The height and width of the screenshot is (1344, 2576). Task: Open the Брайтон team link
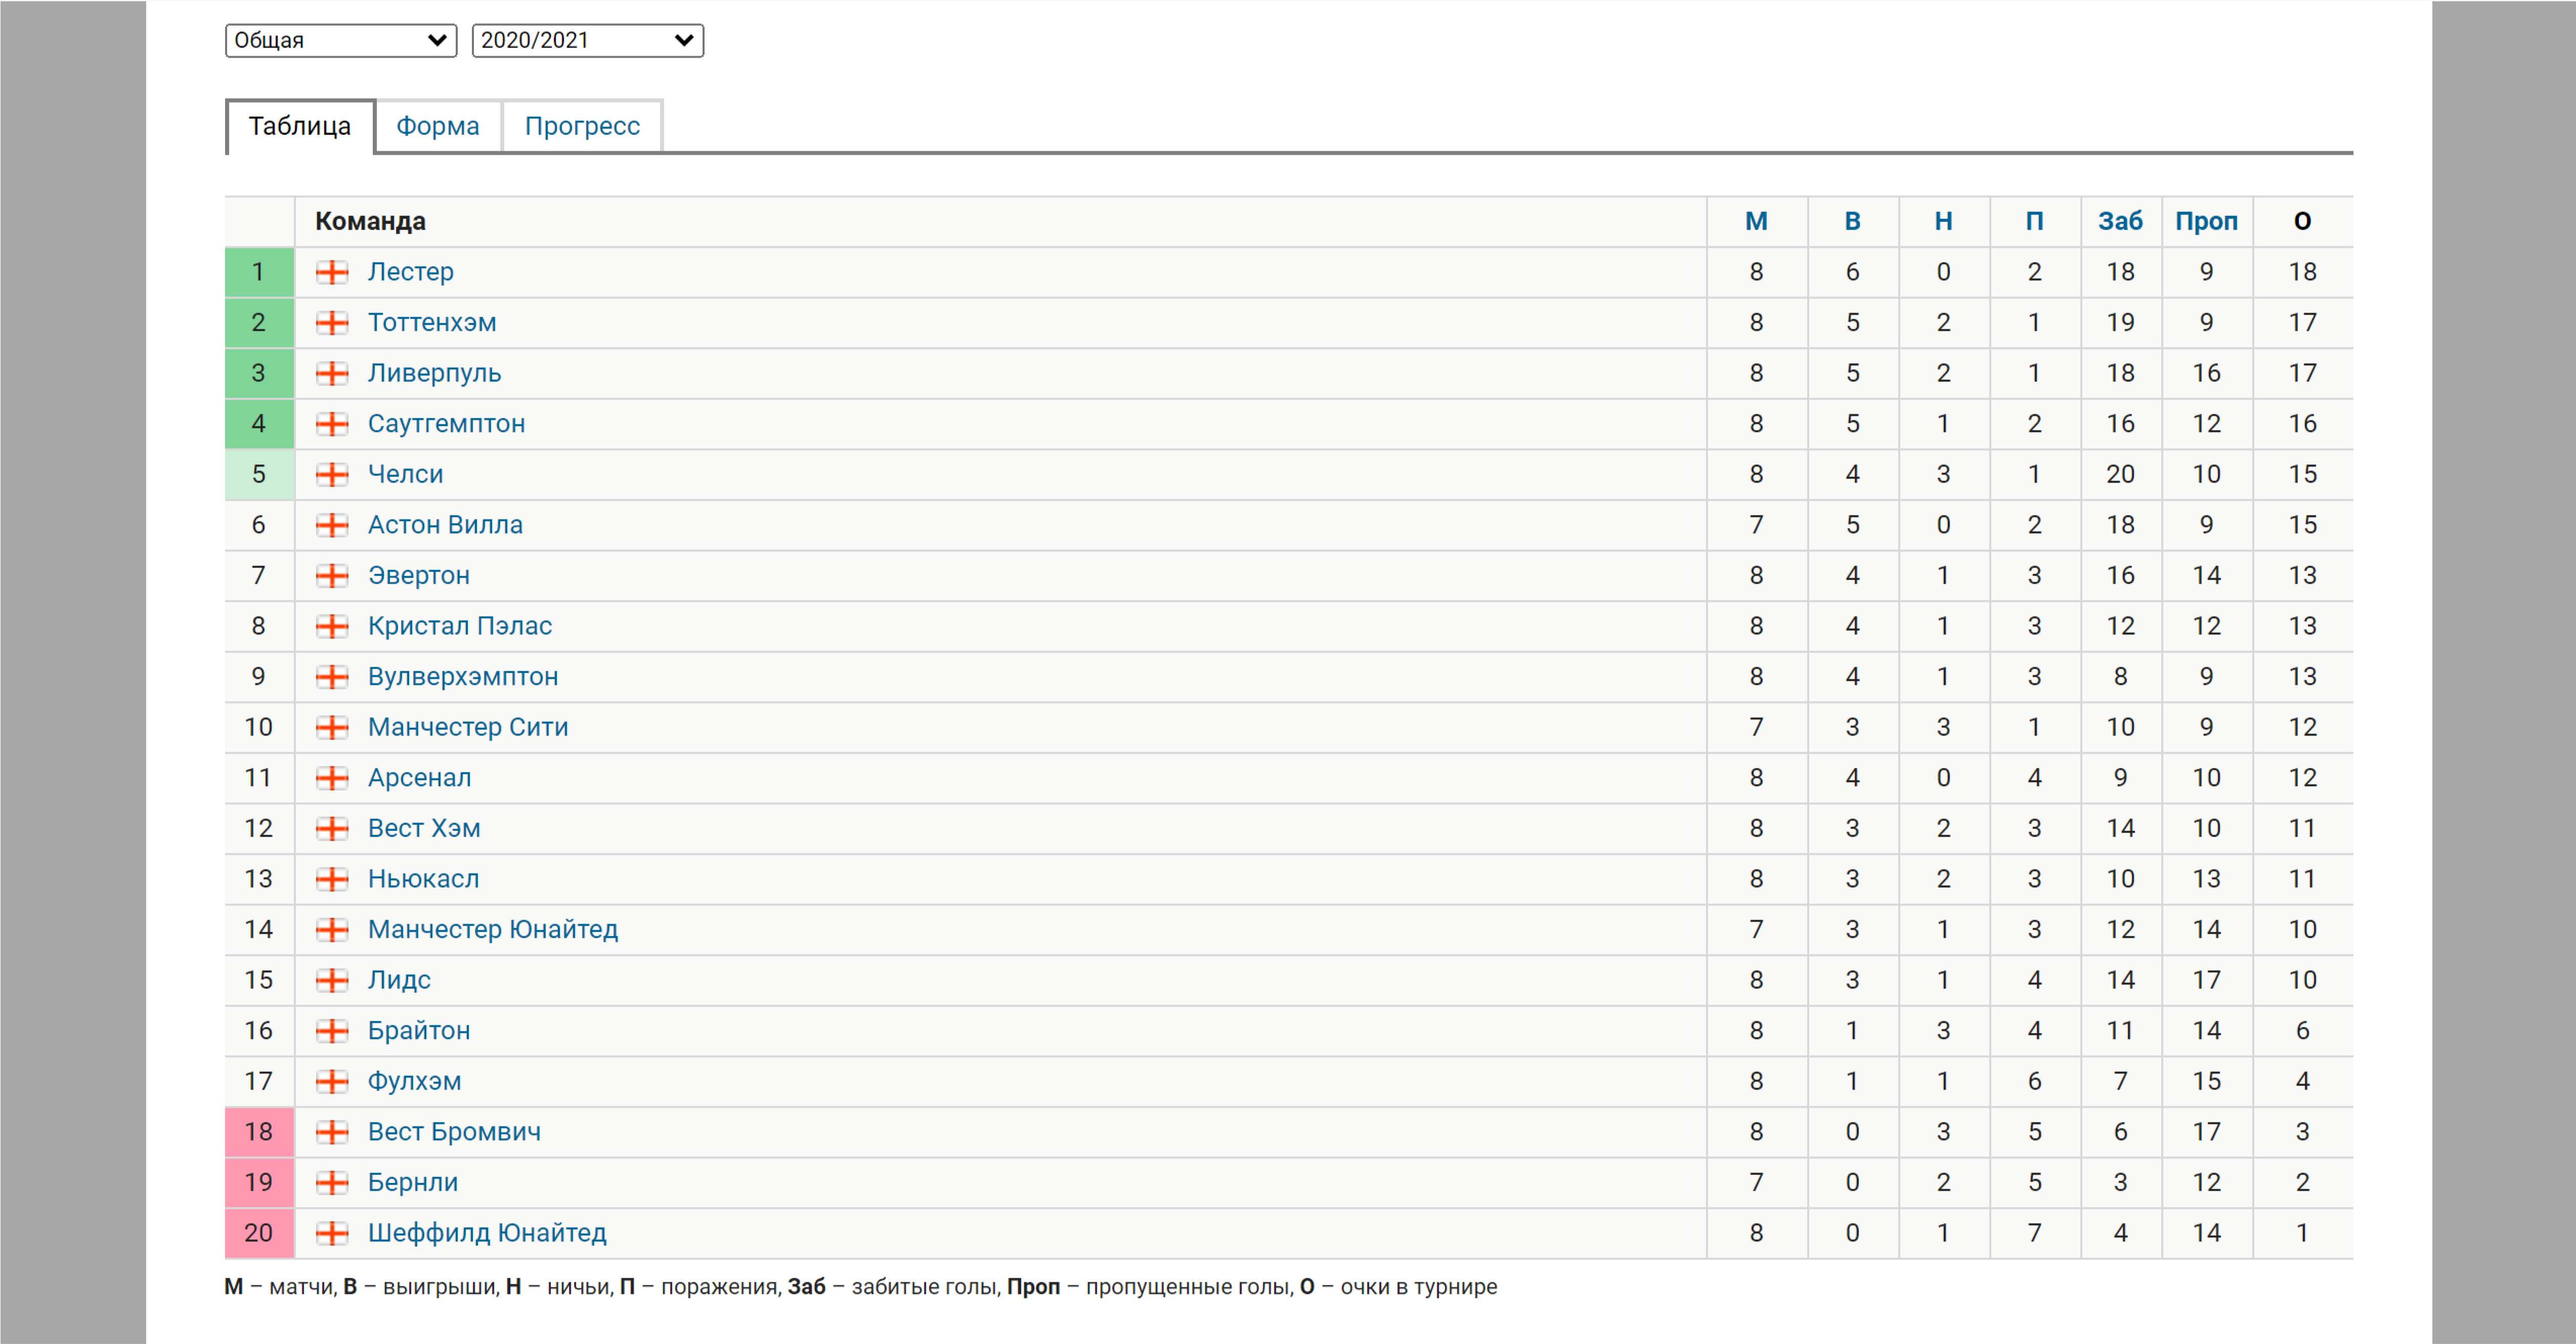point(418,1030)
